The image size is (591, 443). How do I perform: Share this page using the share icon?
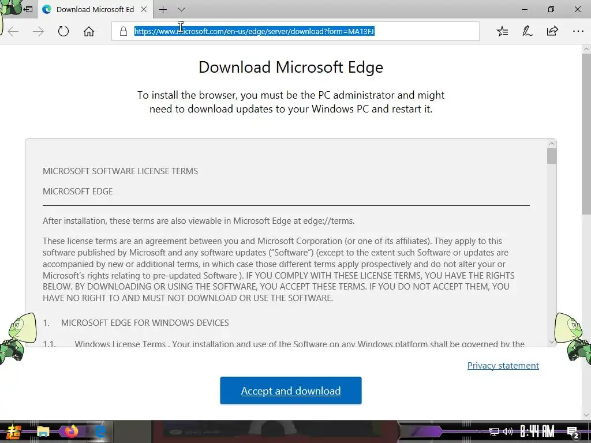pyautogui.click(x=552, y=31)
